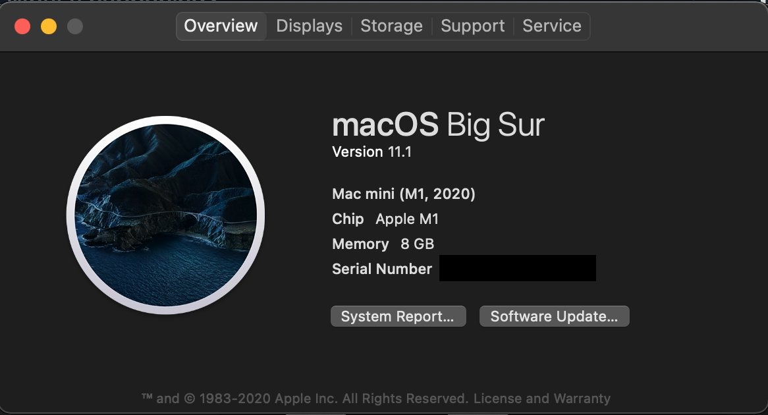Close the About This Mac window

(x=22, y=26)
